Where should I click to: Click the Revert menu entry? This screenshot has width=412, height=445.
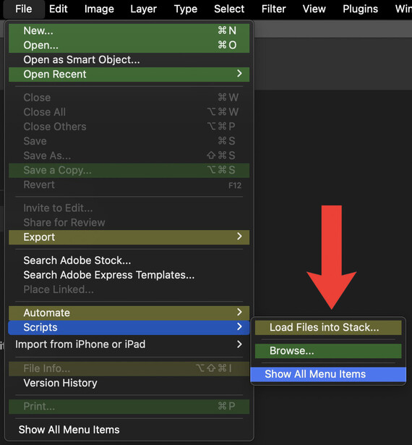[x=129, y=185]
